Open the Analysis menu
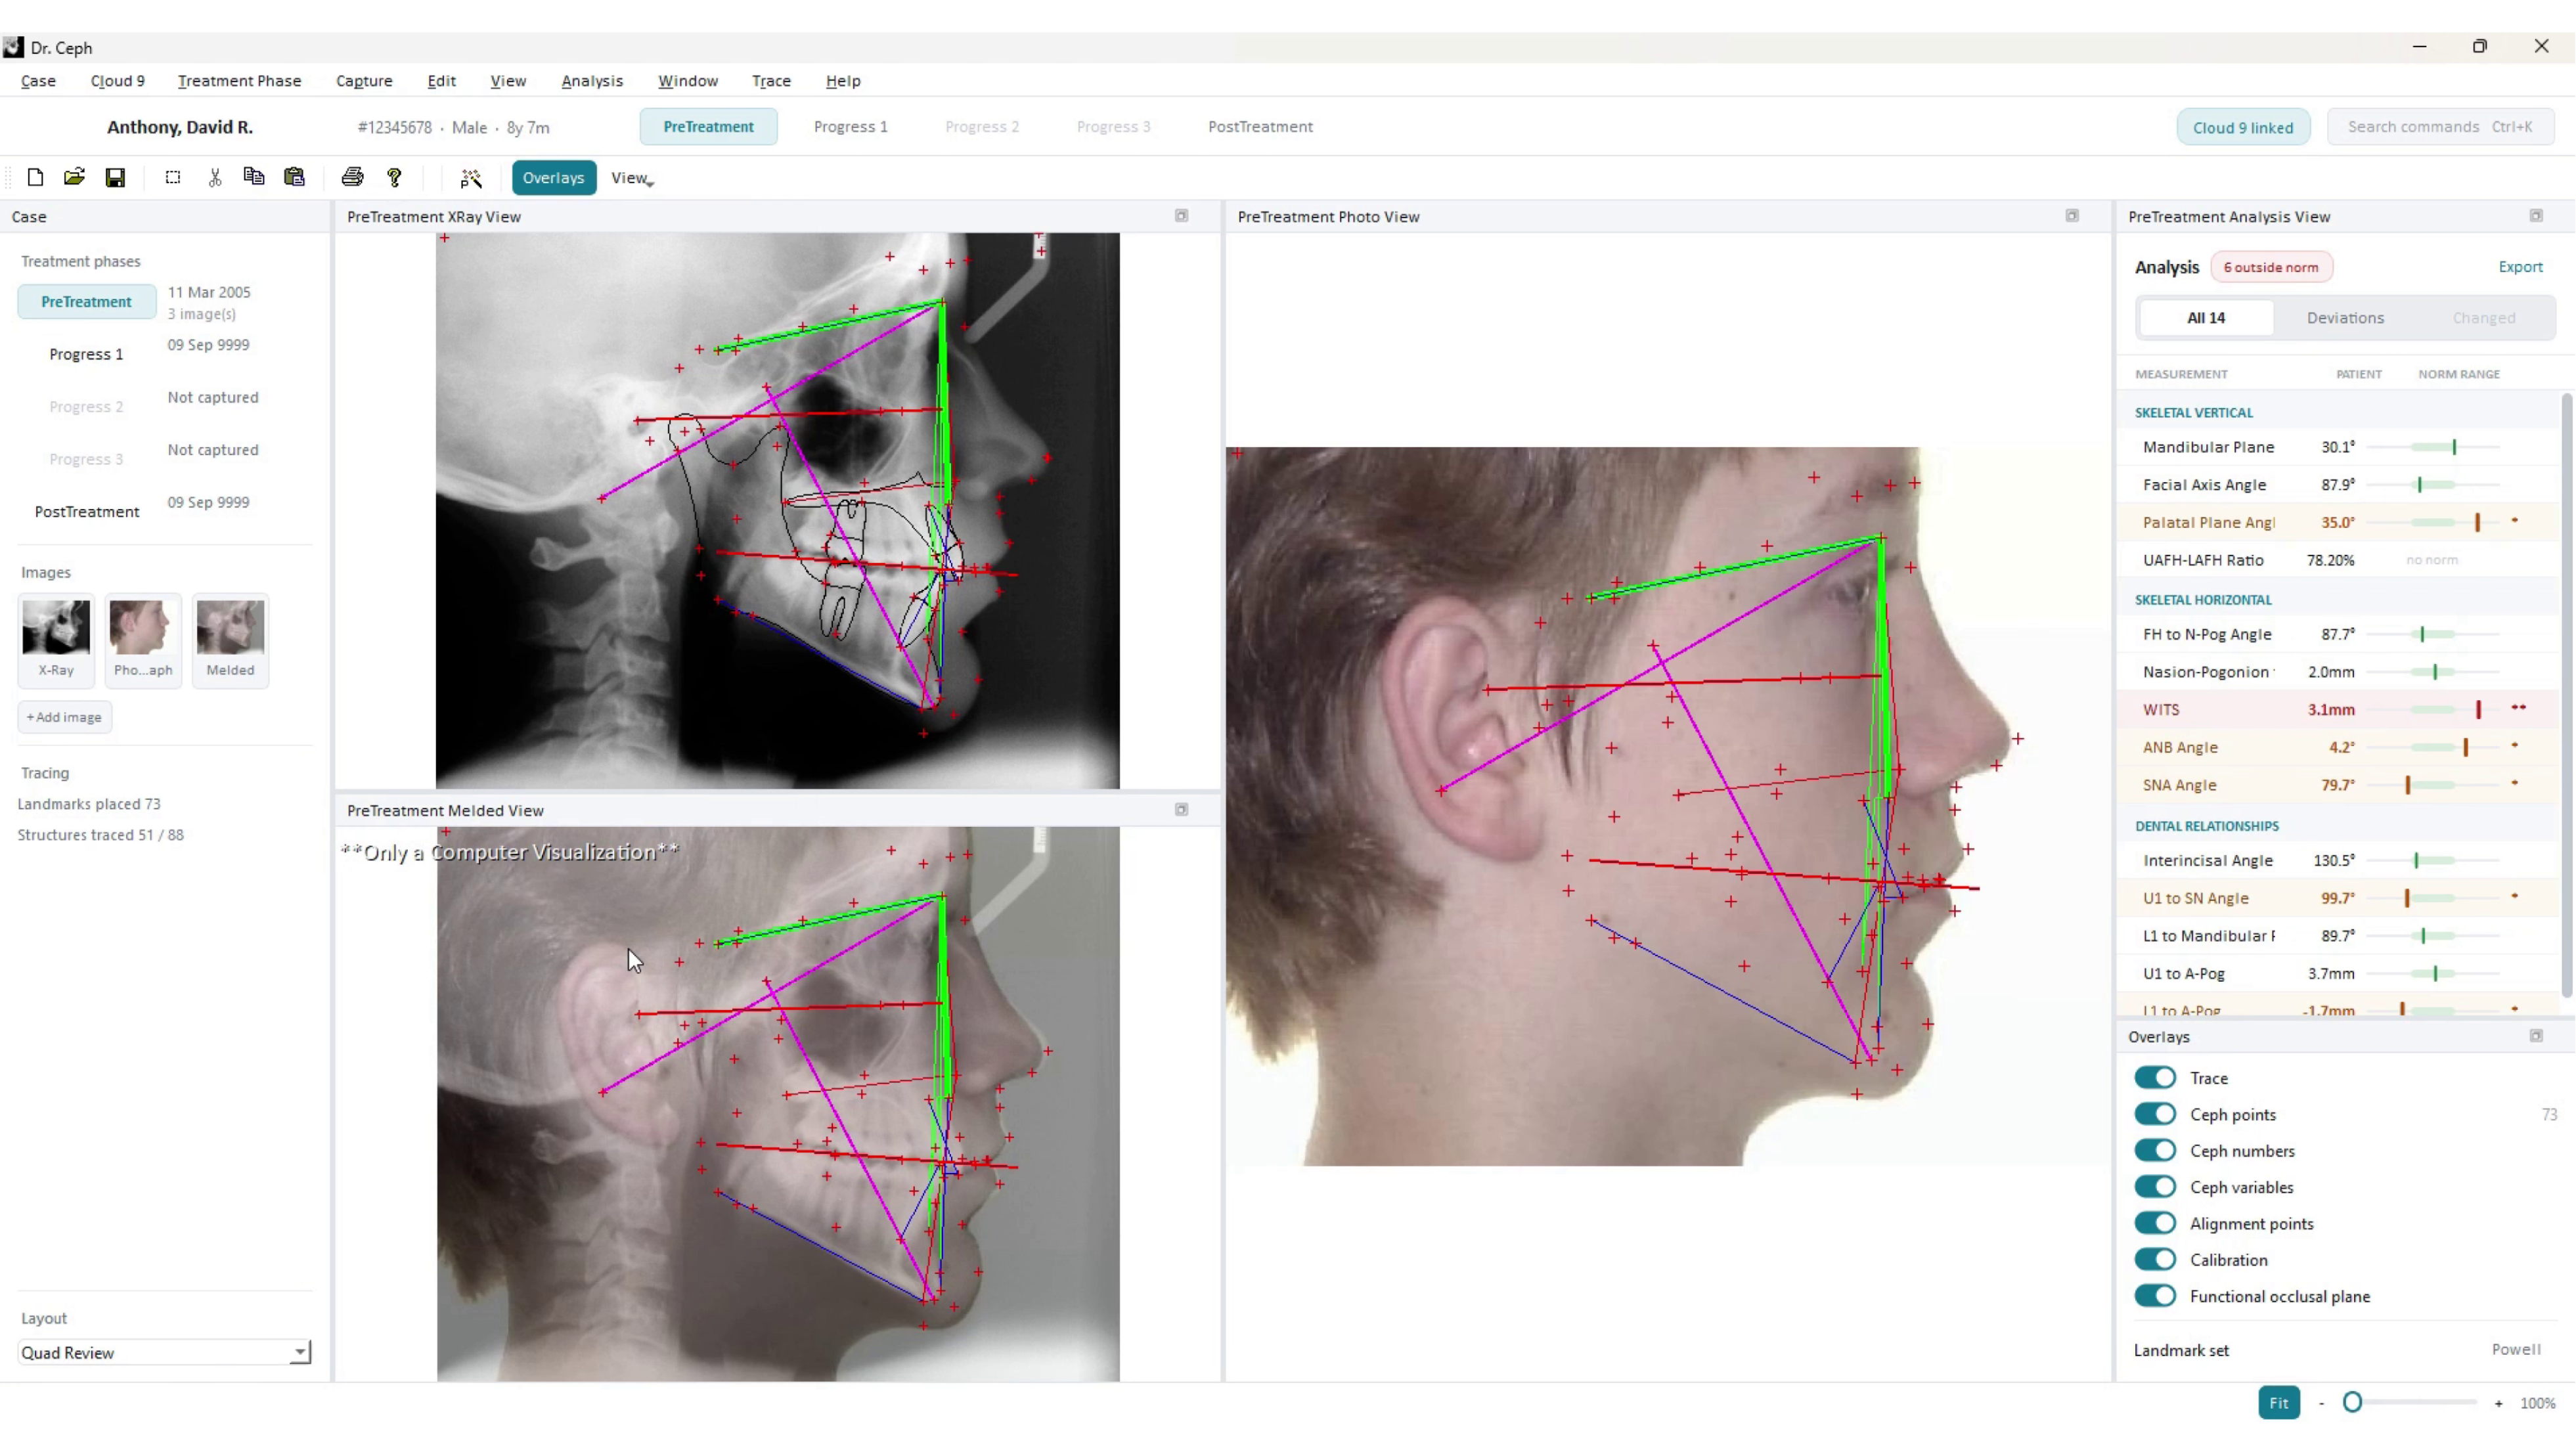The width and height of the screenshot is (2576, 1454). coord(592,81)
